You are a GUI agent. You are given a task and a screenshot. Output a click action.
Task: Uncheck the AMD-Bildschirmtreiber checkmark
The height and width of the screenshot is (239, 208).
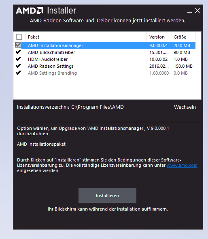tap(18, 52)
